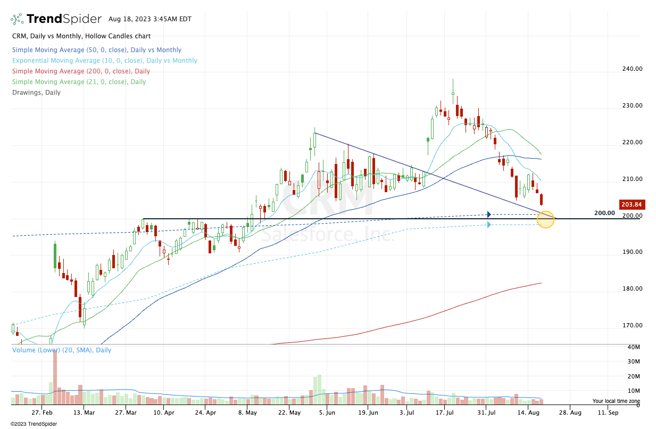Click the TrendSpider brand name text
Viewport: 656px width, 429px height.
coord(64,19)
